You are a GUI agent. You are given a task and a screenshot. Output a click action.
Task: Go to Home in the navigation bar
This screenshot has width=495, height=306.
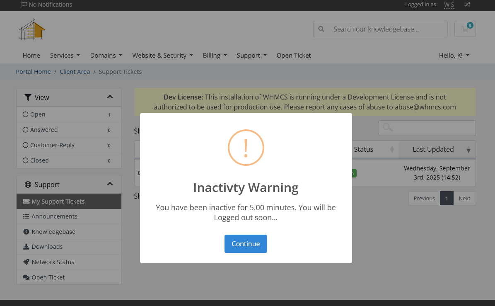[31, 56]
